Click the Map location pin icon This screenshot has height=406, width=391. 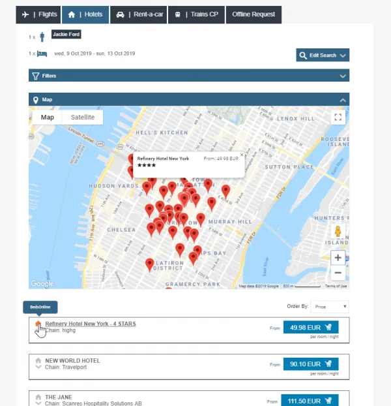click(36, 100)
